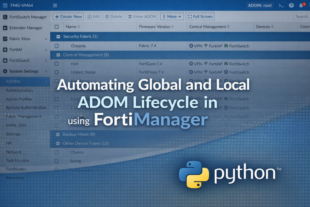Sort by Firmware Version column arrows
The width and height of the screenshot is (310, 207).
pyautogui.click(x=173, y=27)
